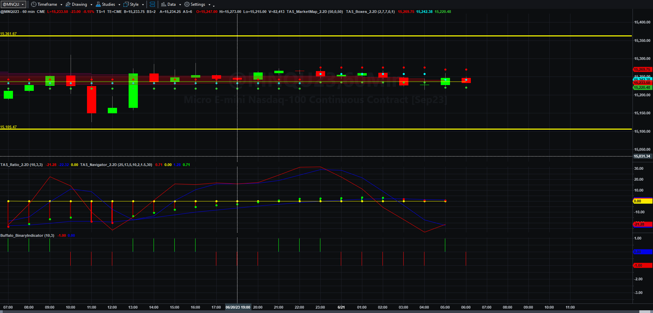
Task: Click the TAS_Navigator_2.2D study label
Action: click(x=116, y=165)
